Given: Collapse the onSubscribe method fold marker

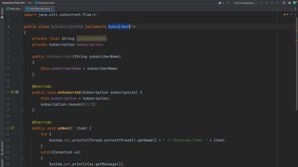Looking at the screenshot, I should click(x=22, y=92).
